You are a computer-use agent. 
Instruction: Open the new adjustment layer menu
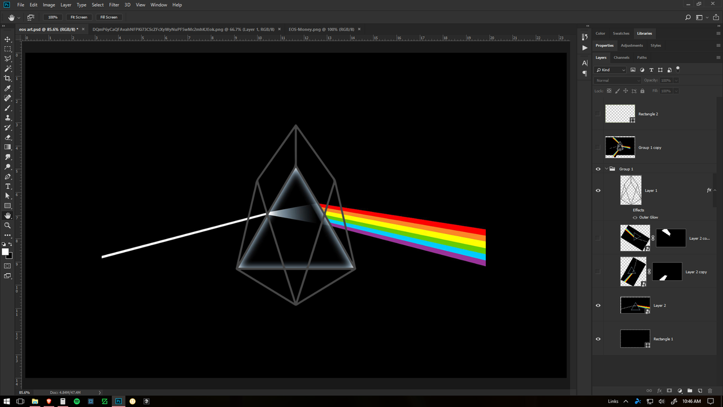click(680, 391)
